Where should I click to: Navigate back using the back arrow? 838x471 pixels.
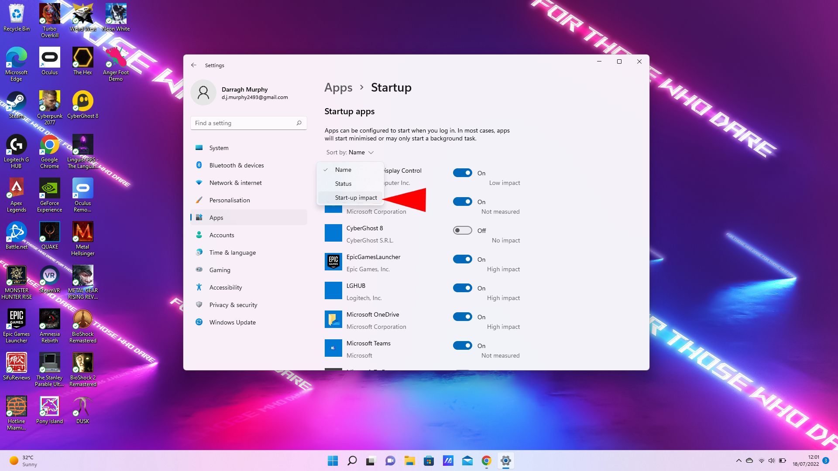pos(194,65)
